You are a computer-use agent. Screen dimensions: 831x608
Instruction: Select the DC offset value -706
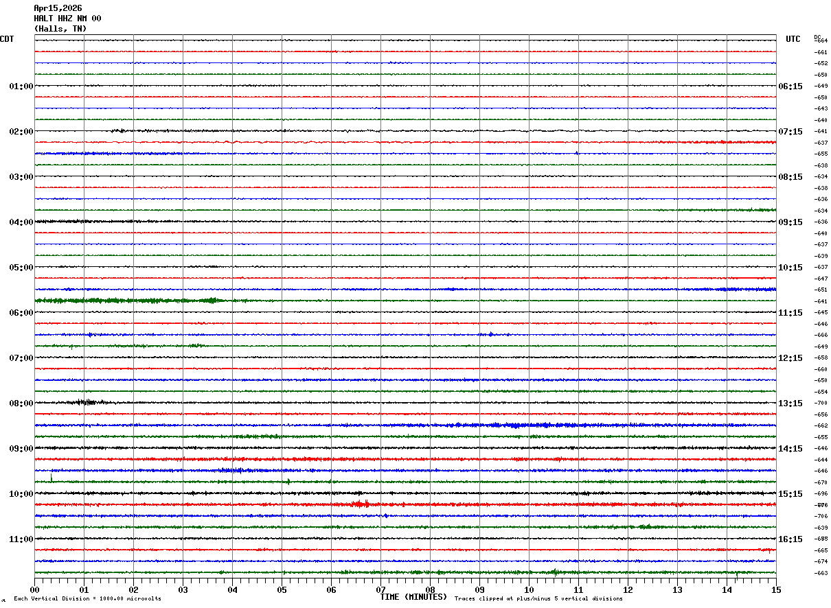[x=821, y=517]
